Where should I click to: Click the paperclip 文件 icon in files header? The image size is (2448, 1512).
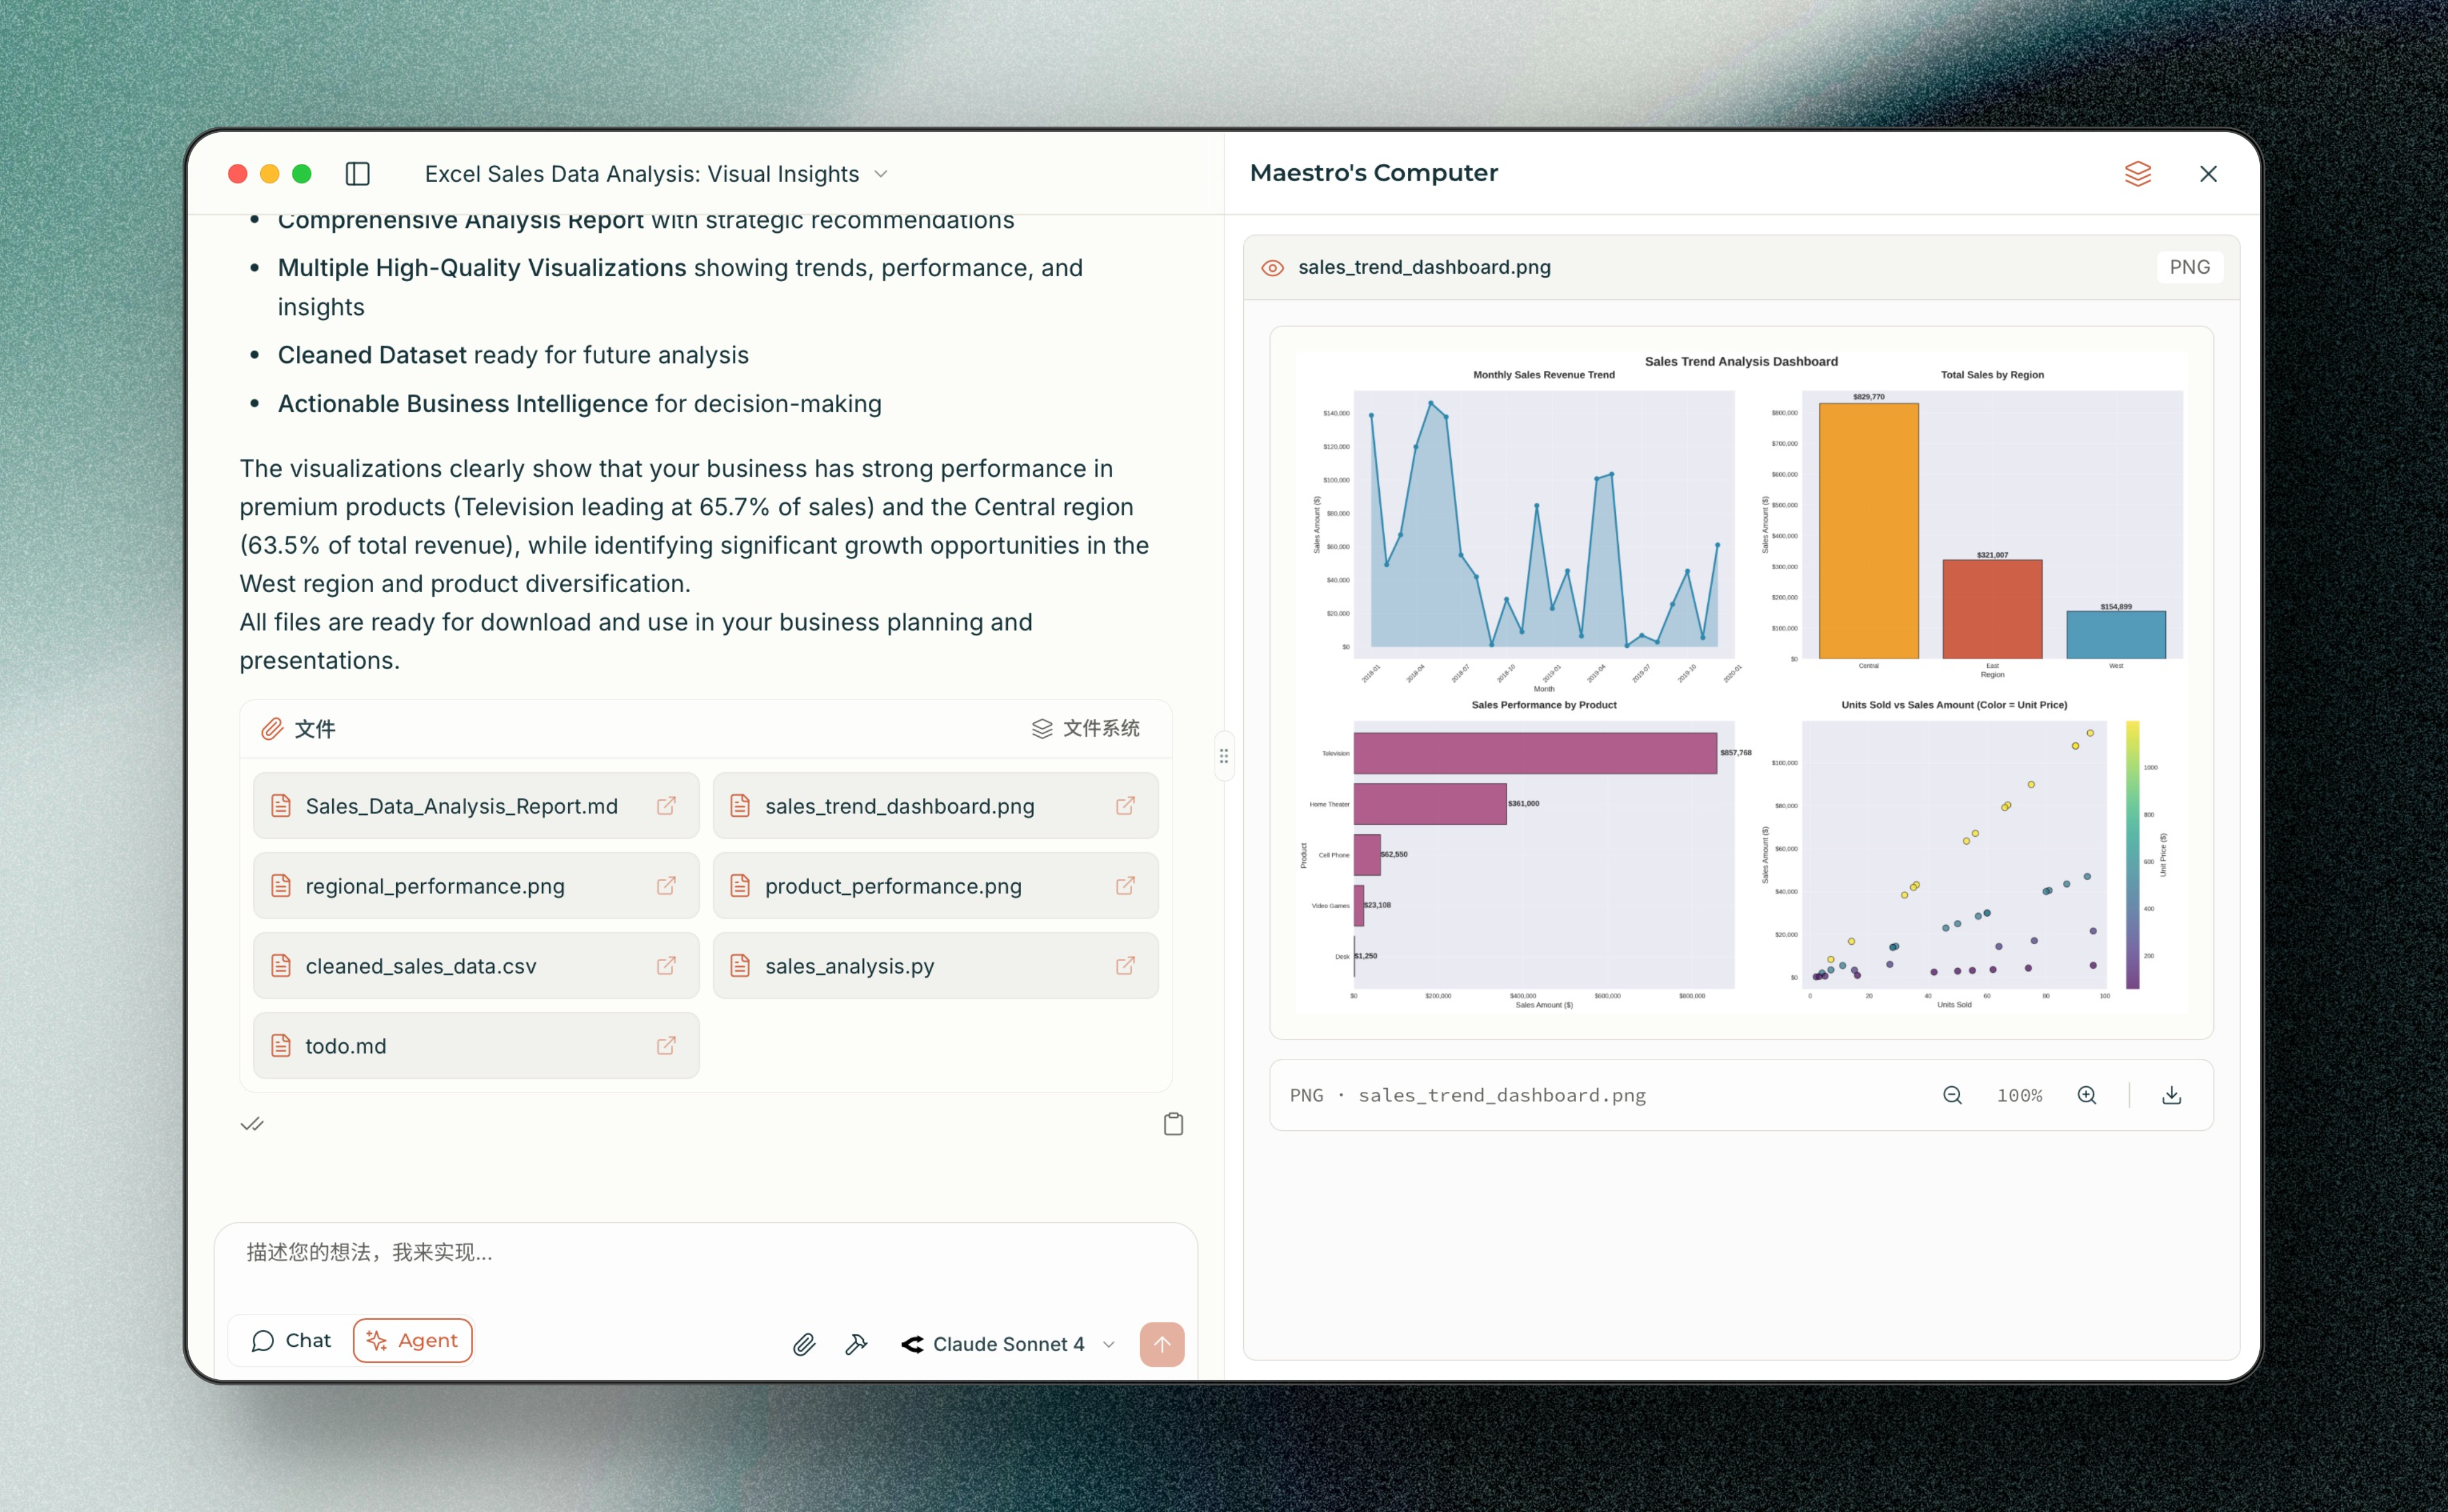(x=272, y=729)
